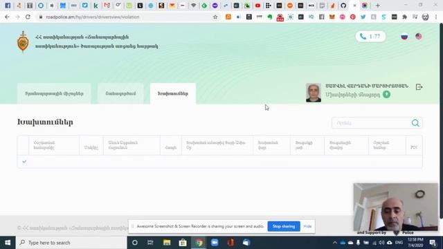Go back to the previous page
The height and width of the screenshot is (249, 443).
(7, 17)
